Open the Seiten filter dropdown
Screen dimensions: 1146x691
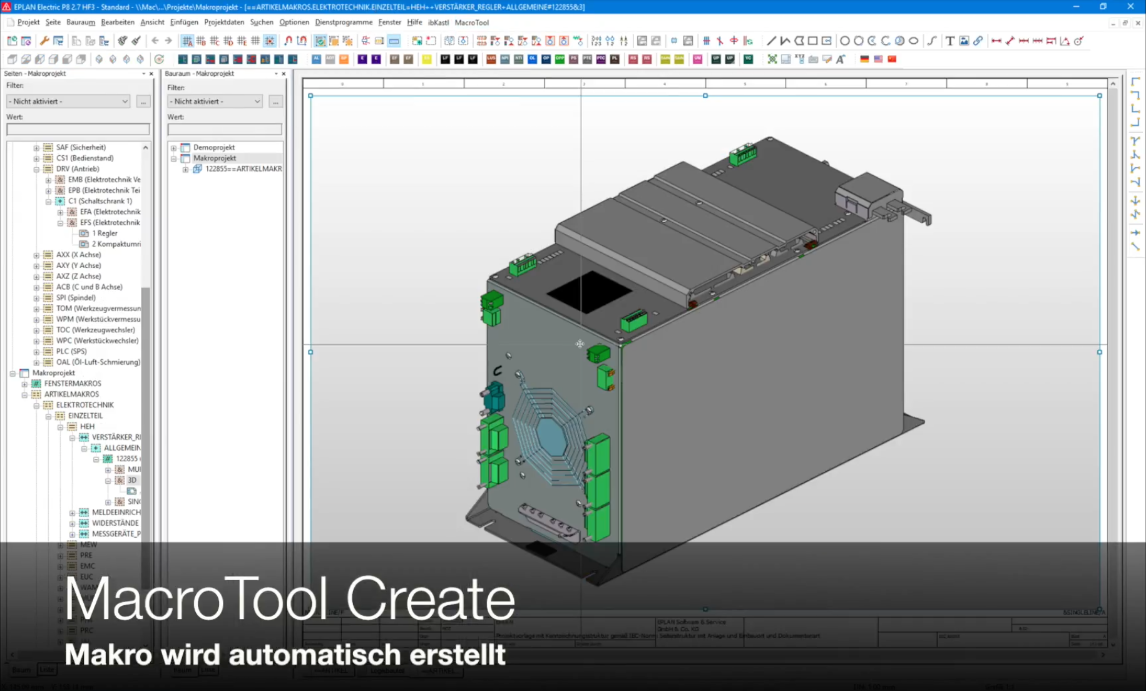68,101
